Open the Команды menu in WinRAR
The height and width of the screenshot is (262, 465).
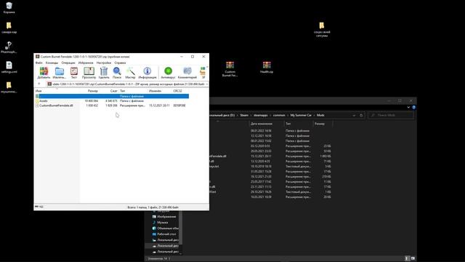coord(52,63)
